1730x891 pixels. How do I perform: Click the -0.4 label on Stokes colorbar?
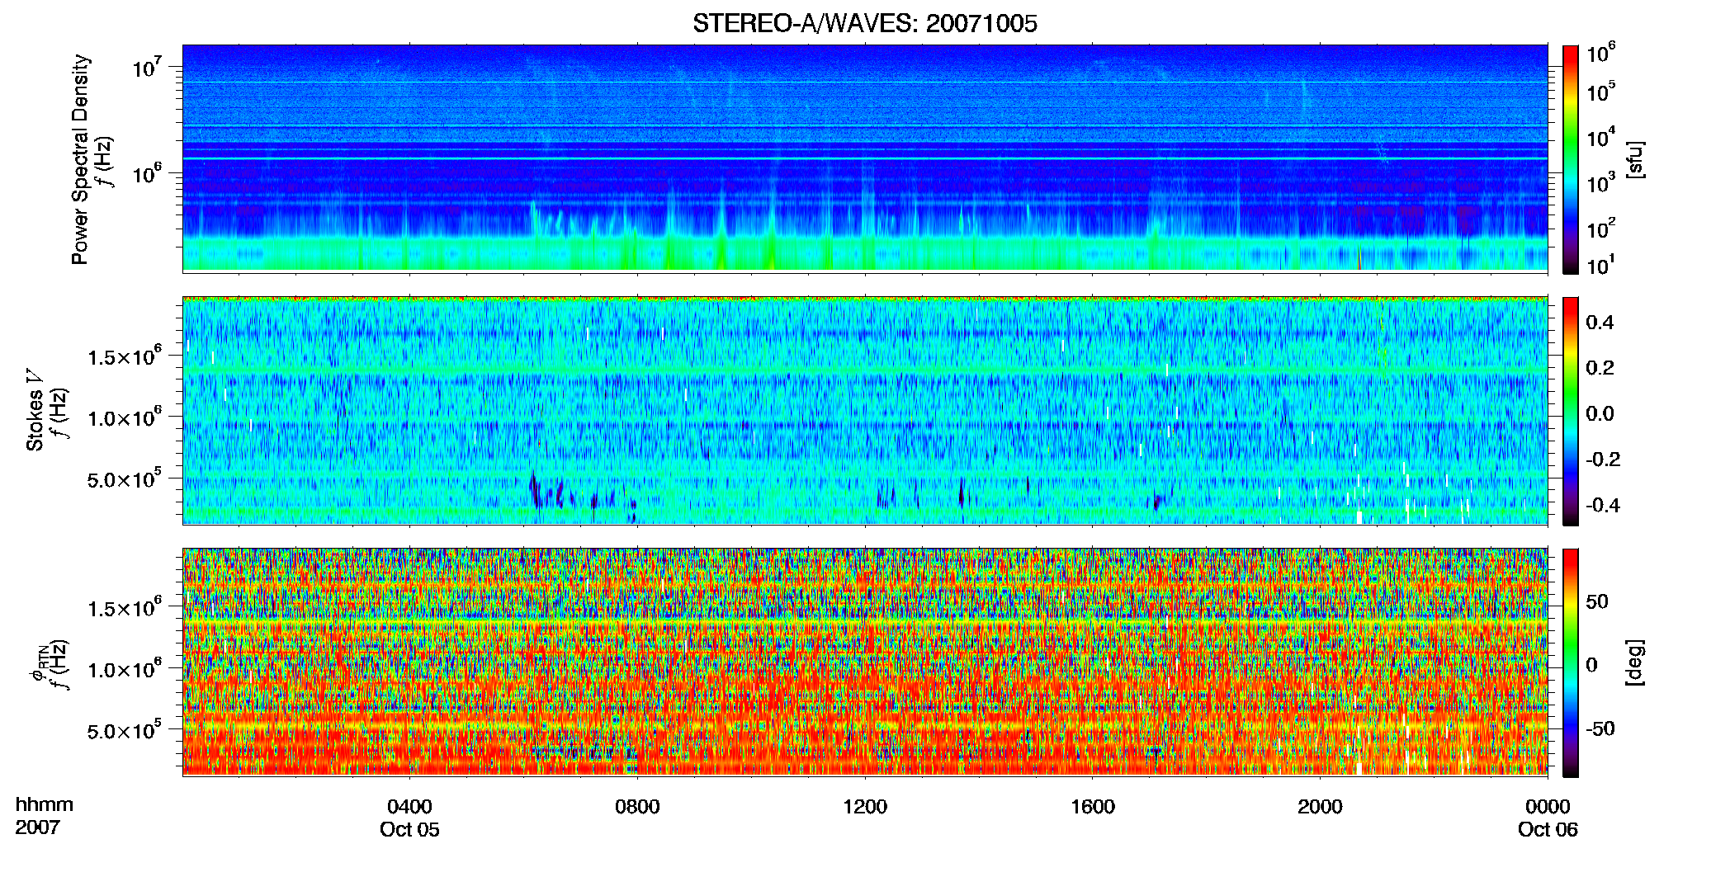(1604, 505)
